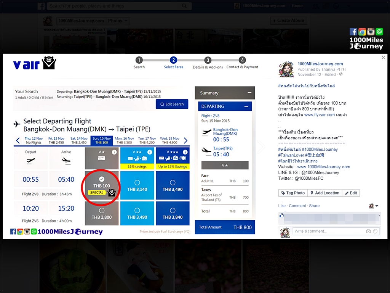This screenshot has width=390, height=293.
Task: Click the Tag Photo button
Action: 293,193
